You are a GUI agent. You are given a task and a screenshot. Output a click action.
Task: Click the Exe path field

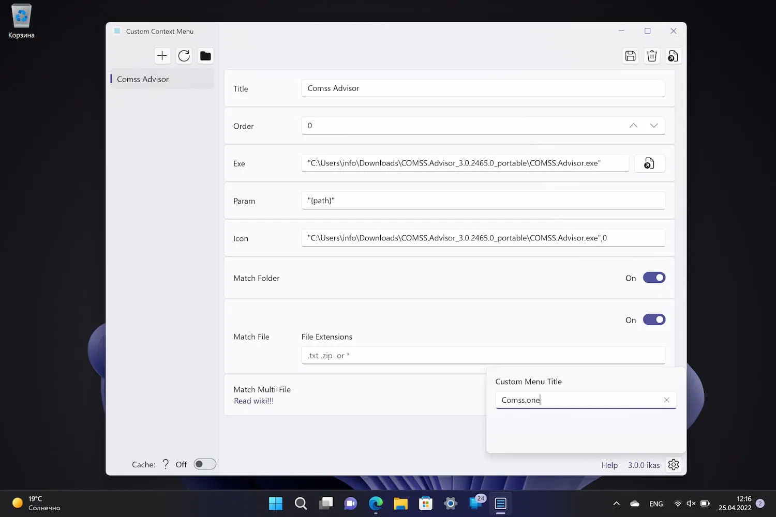click(x=465, y=163)
